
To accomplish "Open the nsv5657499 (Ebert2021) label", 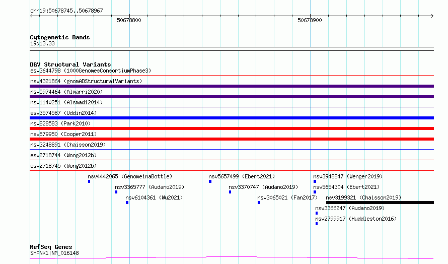I will 242,176.
